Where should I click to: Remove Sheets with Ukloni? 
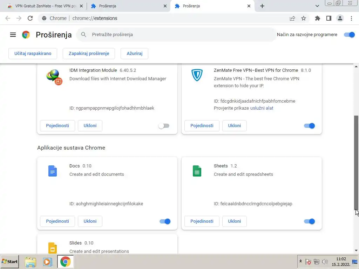pos(235,221)
